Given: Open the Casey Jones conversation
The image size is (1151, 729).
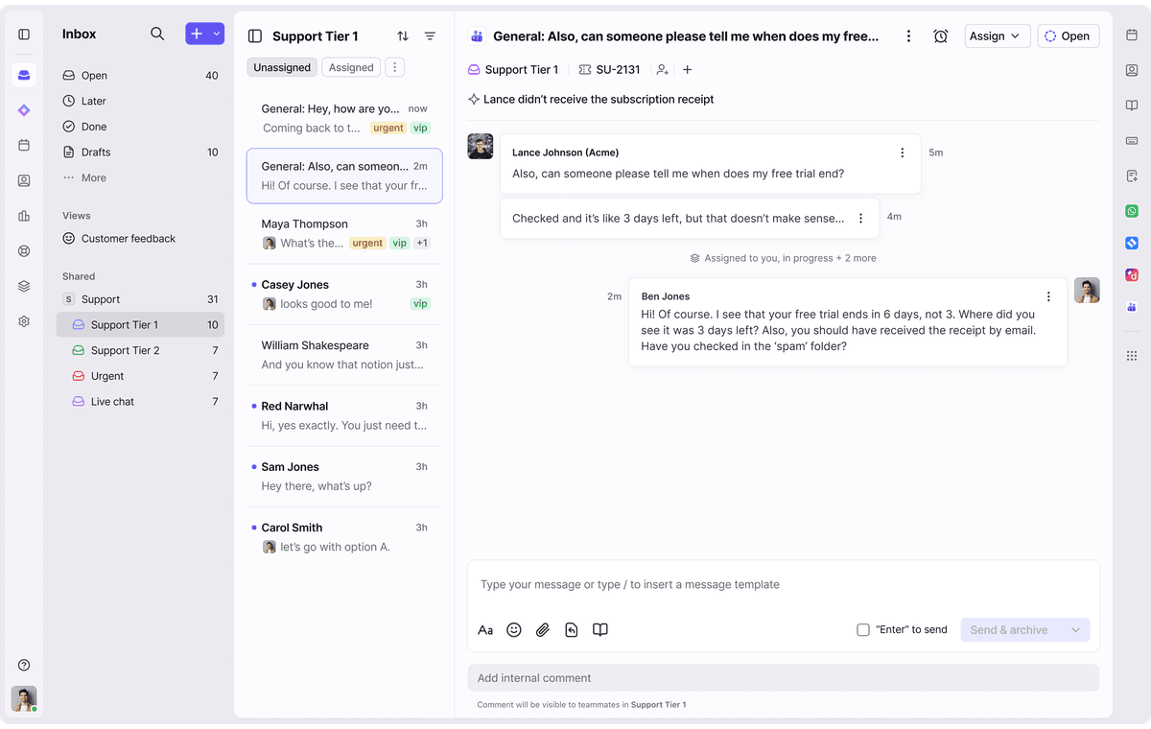Looking at the screenshot, I should point(344,294).
